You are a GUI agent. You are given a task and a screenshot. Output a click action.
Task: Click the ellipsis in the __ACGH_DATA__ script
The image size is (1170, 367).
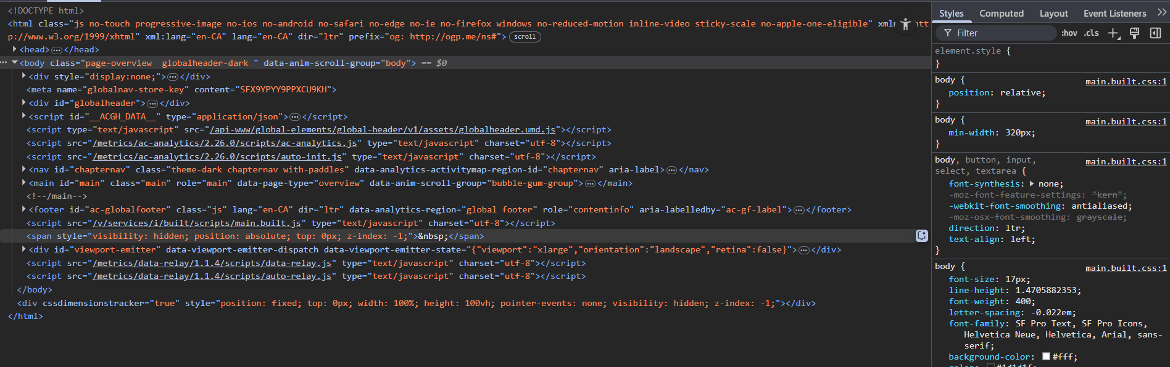pos(295,117)
